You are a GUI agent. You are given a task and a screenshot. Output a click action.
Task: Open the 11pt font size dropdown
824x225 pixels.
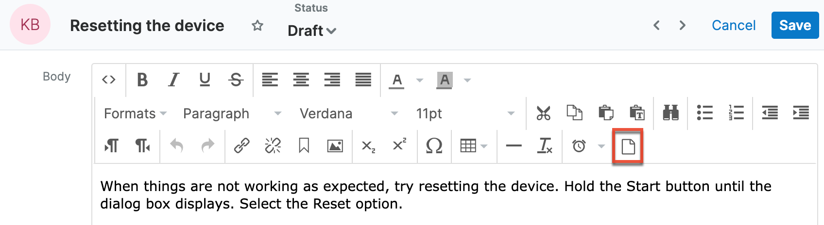pyautogui.click(x=465, y=113)
